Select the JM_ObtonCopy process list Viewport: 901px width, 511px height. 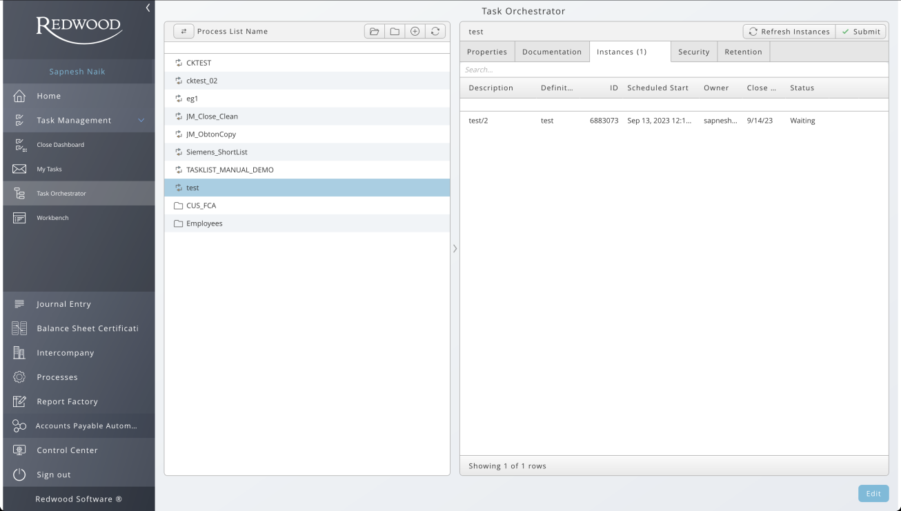click(x=307, y=134)
